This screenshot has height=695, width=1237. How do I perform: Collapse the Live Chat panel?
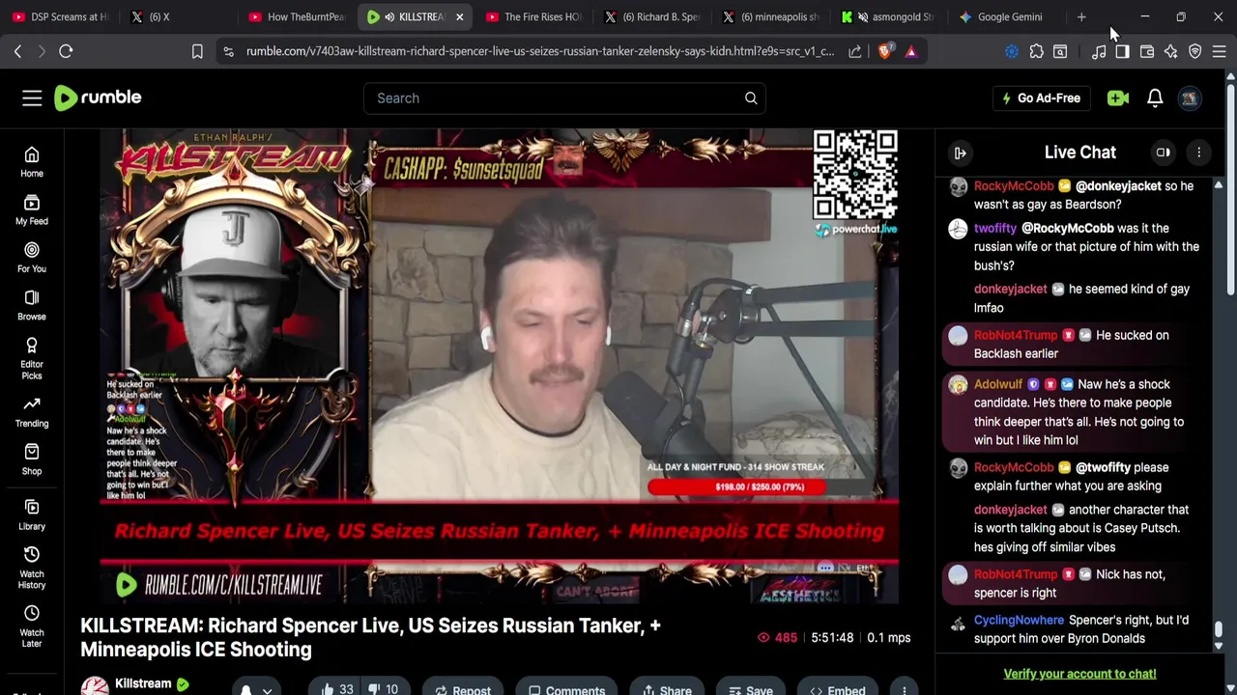pos(961,153)
